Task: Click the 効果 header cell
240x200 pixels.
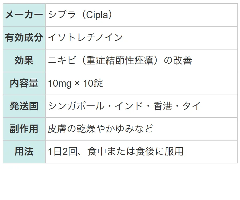Action: pyautogui.click(x=24, y=61)
